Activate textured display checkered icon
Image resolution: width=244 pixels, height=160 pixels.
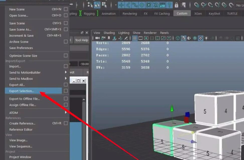pyautogui.click(x=200, y=38)
